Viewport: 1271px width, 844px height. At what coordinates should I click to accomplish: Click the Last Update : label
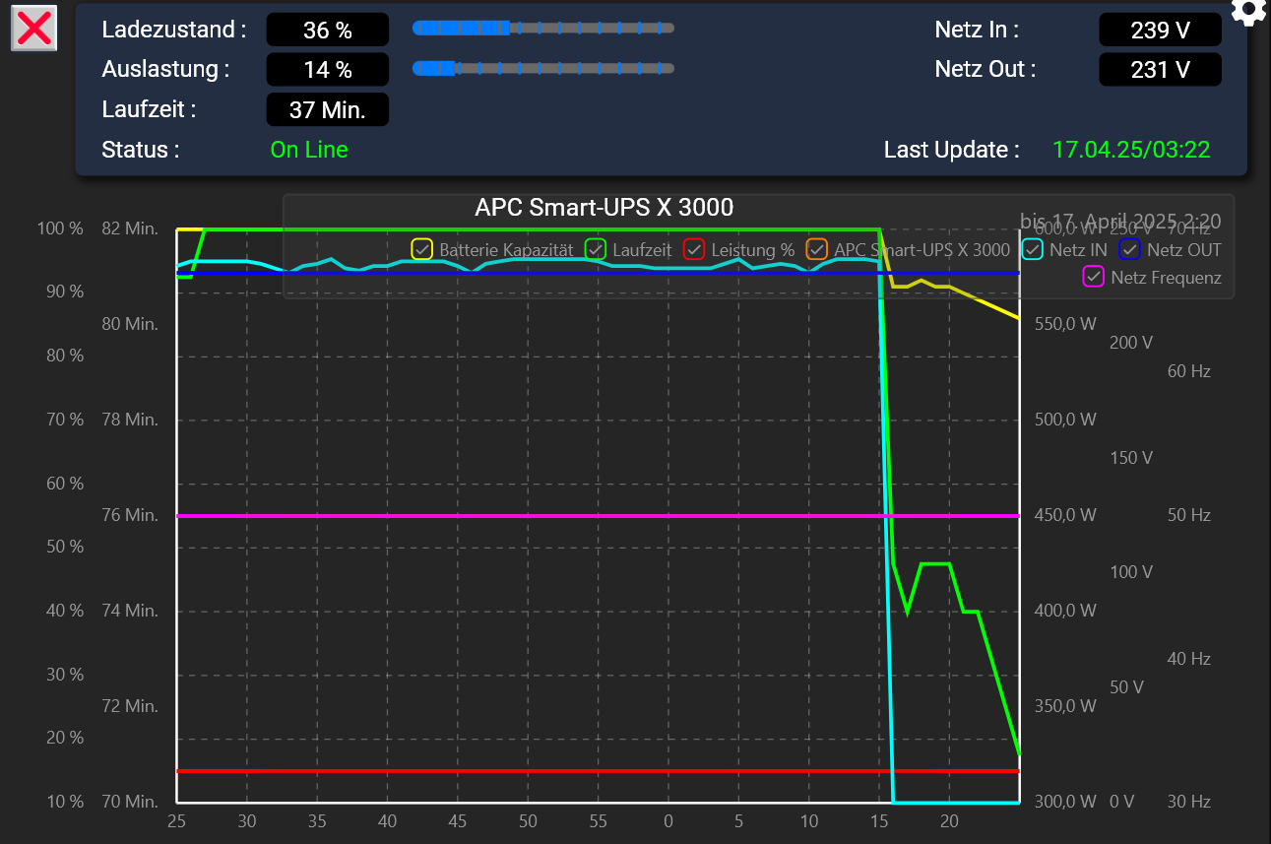click(x=952, y=150)
